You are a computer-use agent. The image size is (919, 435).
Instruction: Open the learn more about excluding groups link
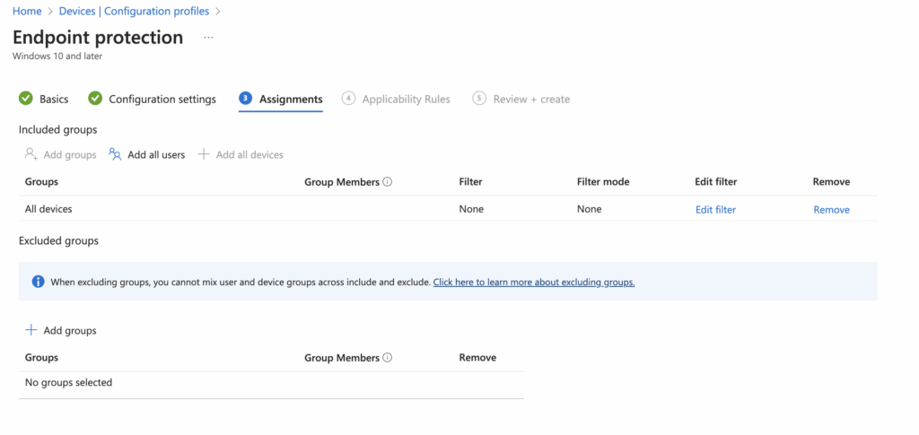(x=534, y=282)
